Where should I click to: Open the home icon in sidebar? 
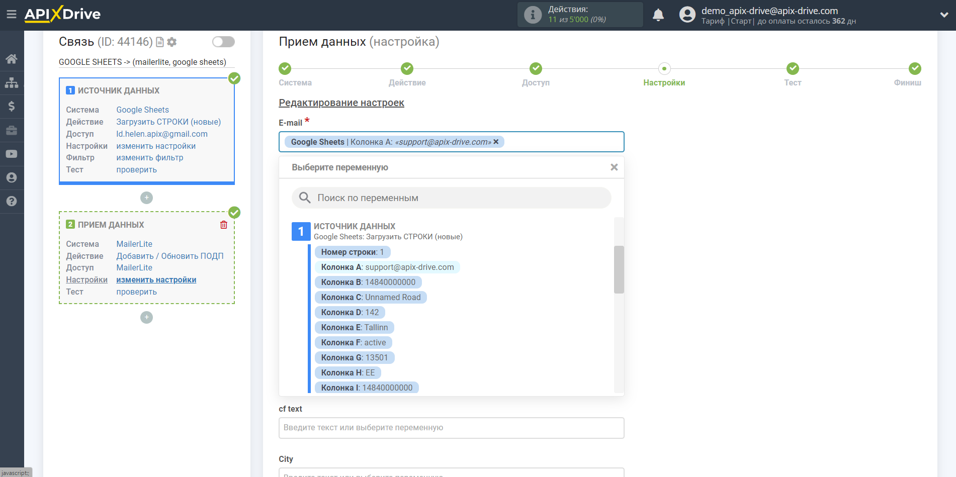12,59
